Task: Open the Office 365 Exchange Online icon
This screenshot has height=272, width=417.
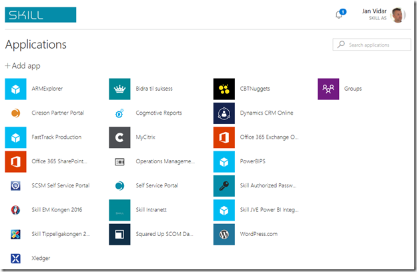Action: click(224, 137)
